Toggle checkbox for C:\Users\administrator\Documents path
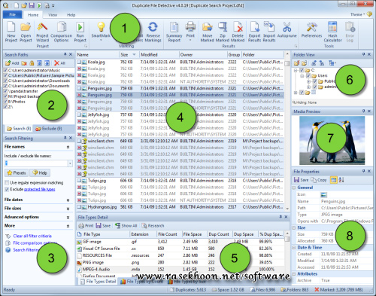Image resolution: width=376 pixels, height=296 pixels. (x=6, y=86)
